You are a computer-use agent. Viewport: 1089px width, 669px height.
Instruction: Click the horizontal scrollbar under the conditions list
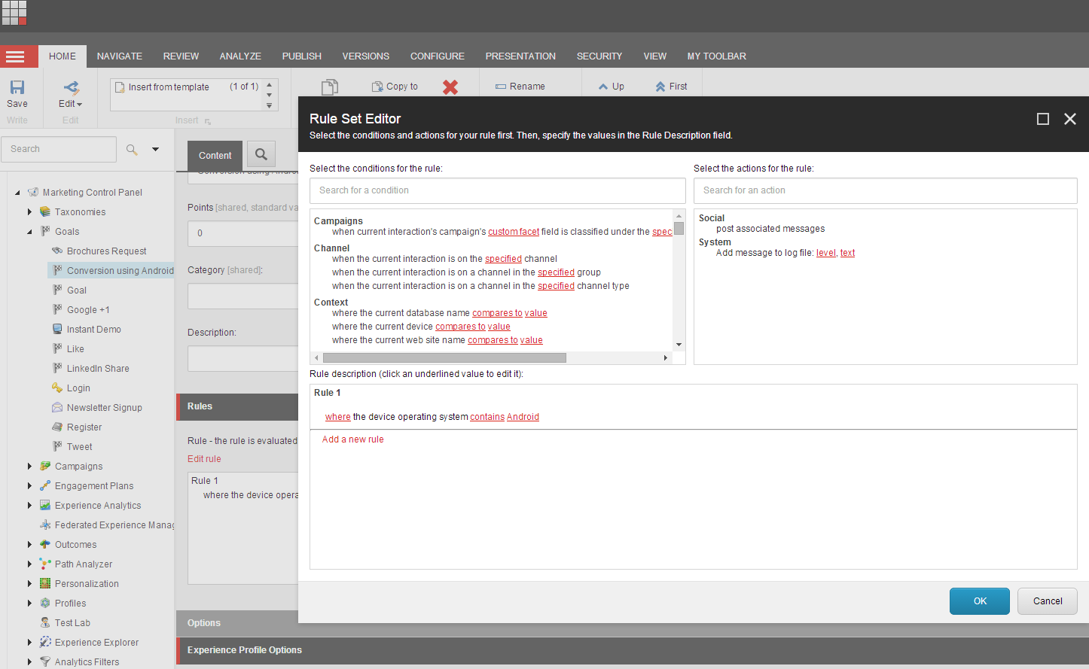point(441,357)
